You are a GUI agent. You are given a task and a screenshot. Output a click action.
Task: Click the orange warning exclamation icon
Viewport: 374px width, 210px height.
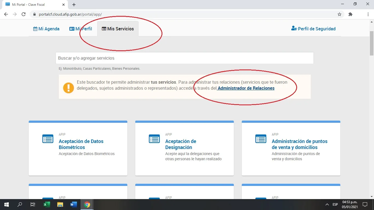69,88
